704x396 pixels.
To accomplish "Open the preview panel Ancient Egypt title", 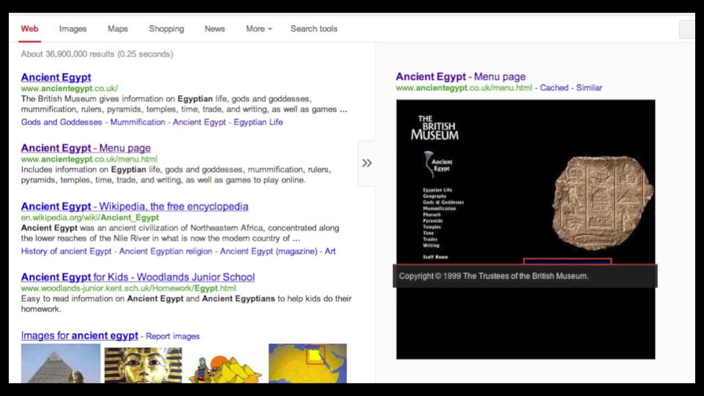I will pos(461,76).
